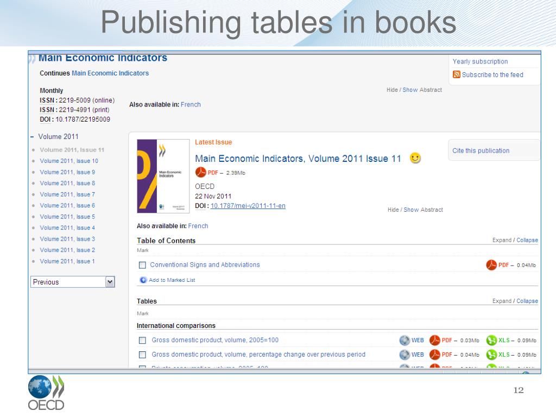Select Volume 2011, Issue 10
Viewport: 556px width, 417px height.
coord(69,161)
